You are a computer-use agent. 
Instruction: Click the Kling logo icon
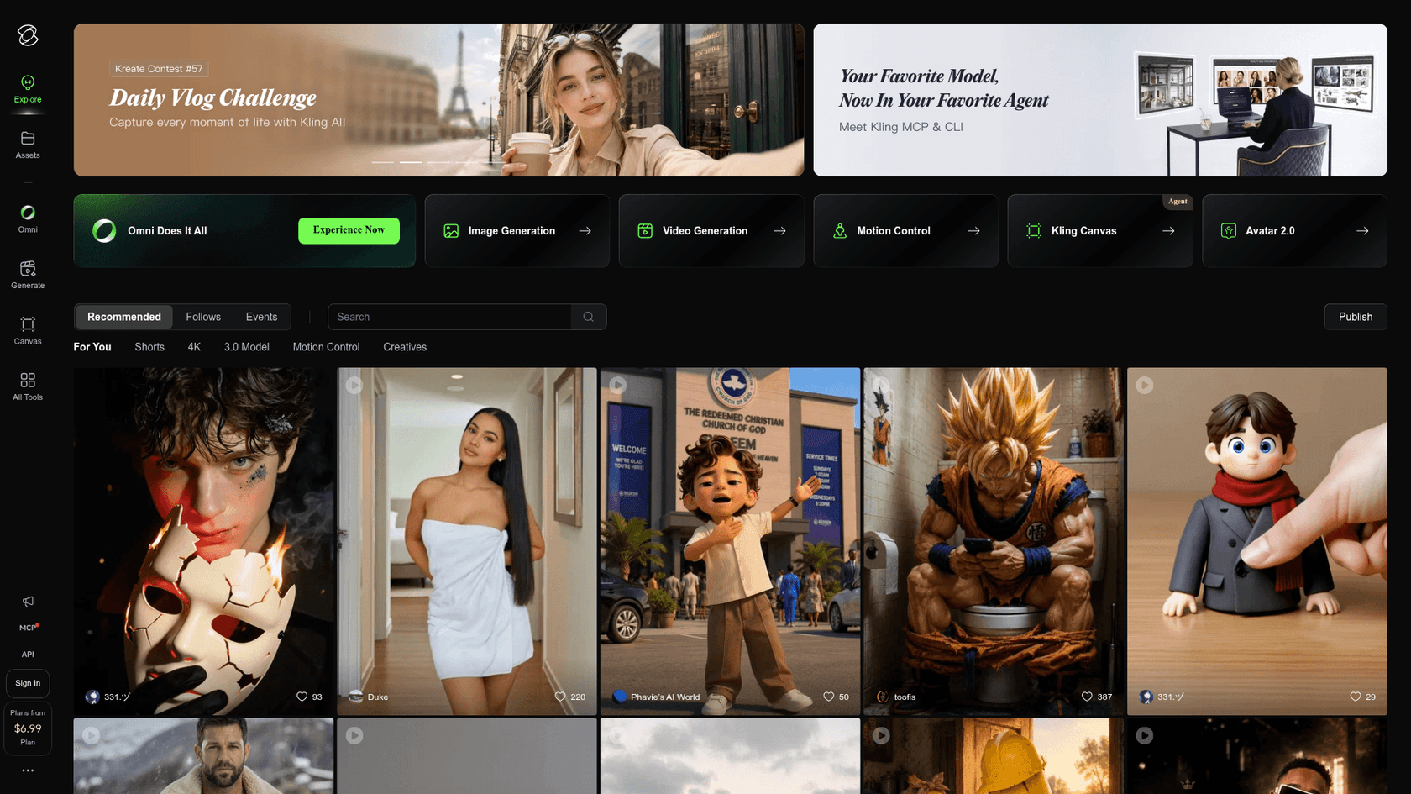click(x=28, y=35)
